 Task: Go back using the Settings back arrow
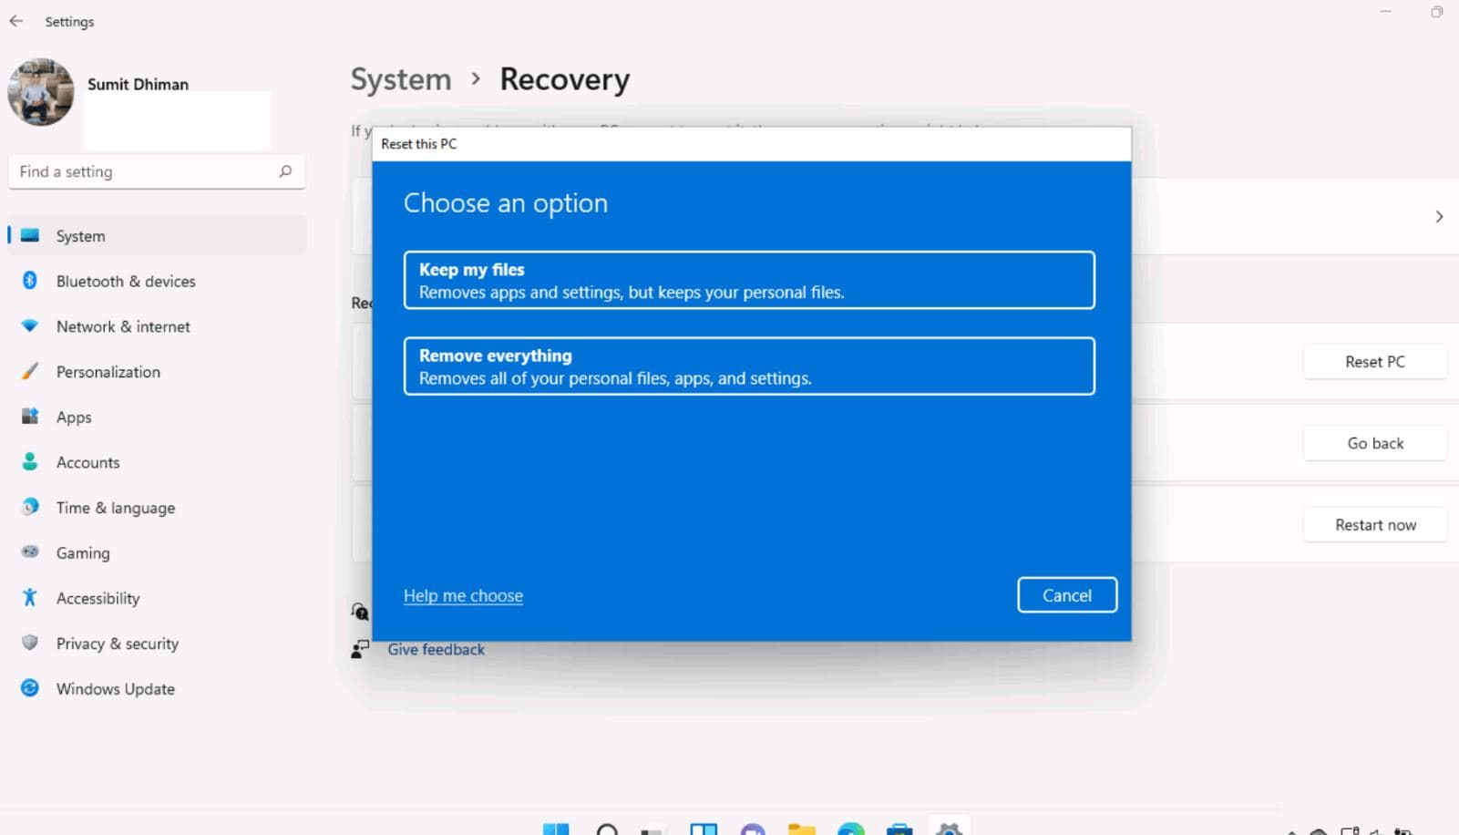pyautogui.click(x=16, y=21)
